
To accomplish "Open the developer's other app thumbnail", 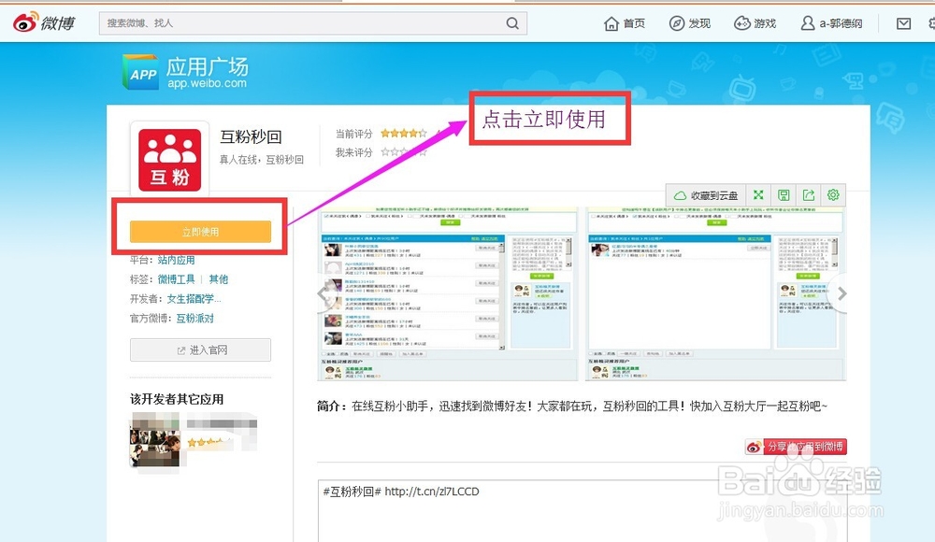I will (x=155, y=441).
